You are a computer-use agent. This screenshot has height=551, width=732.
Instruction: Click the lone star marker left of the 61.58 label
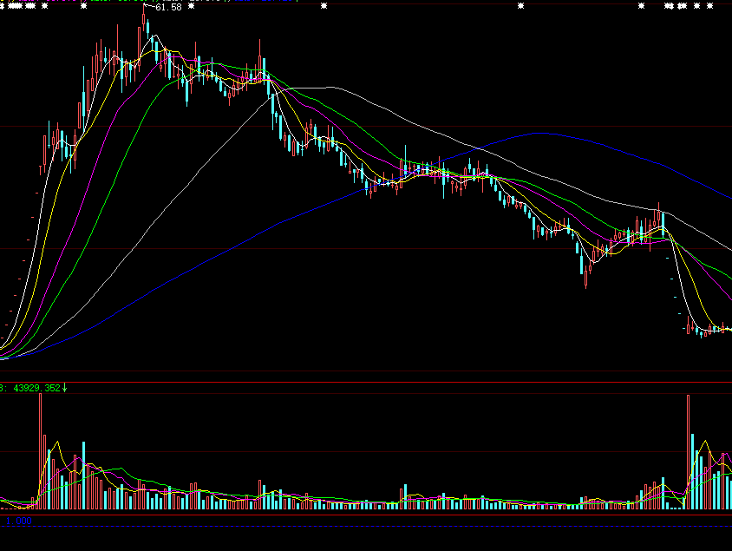pos(82,6)
